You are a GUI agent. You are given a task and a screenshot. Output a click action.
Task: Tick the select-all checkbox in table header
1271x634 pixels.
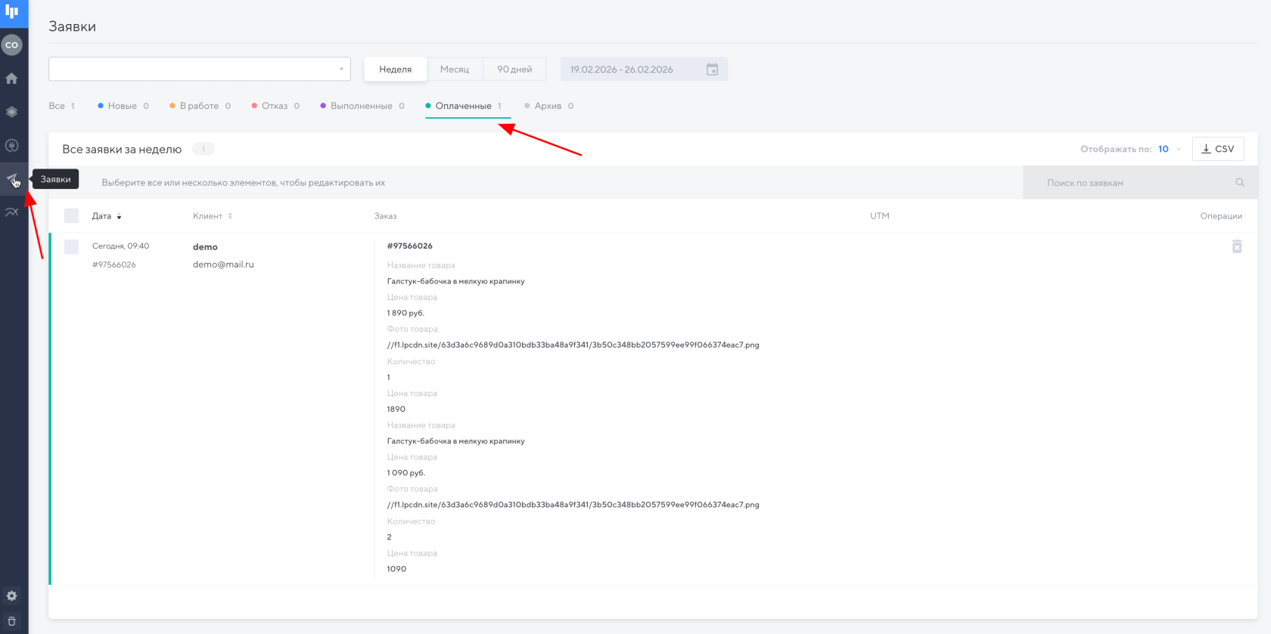(71, 216)
